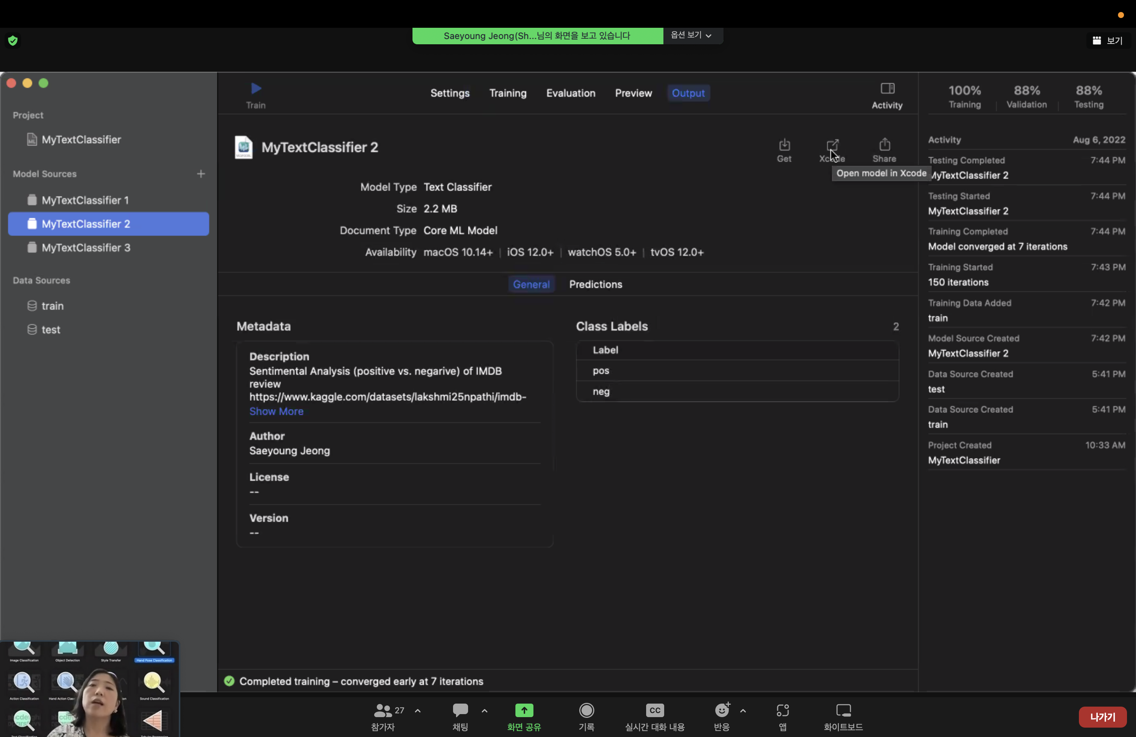
Task: Click Model converged at 7 iterations entry
Action: (1026, 239)
